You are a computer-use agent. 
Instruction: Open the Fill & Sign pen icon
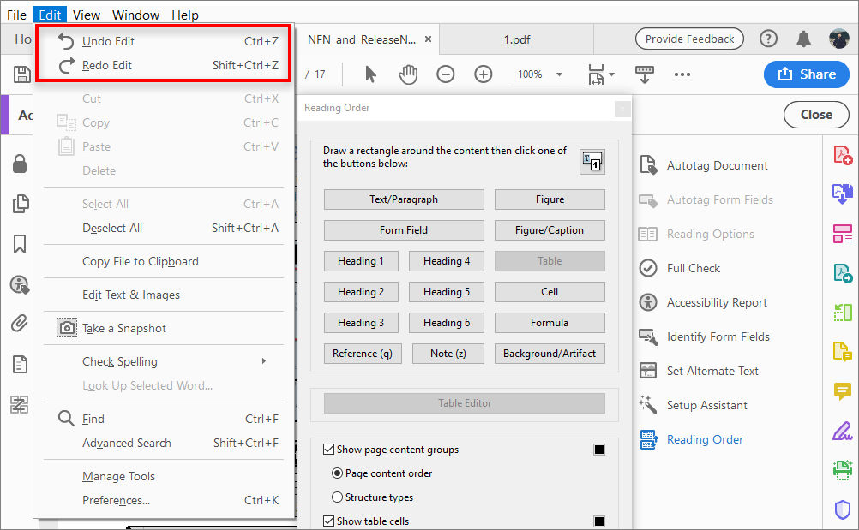coord(841,431)
